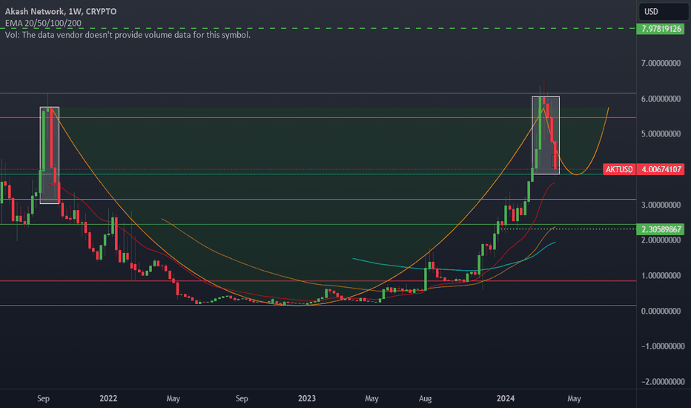
Task: Click the Vol data vendor notice text
Action: pyautogui.click(x=128, y=34)
